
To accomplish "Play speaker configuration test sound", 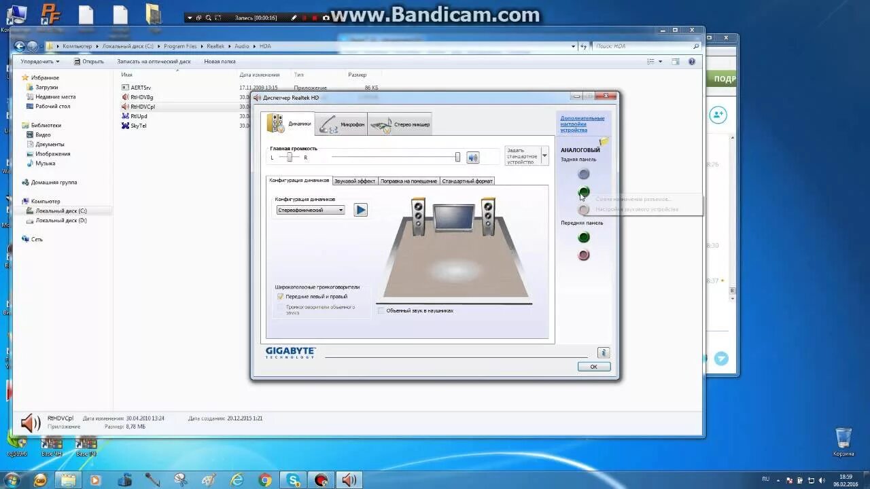I will coord(360,210).
